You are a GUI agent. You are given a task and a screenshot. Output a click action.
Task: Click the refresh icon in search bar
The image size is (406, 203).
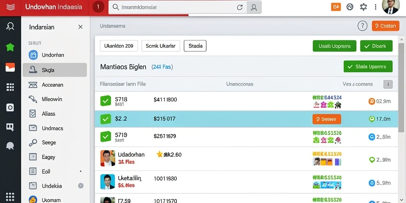(x=240, y=7)
